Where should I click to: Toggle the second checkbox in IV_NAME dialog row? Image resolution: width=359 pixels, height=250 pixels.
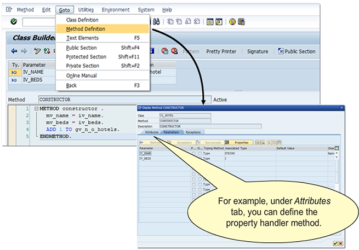pyautogui.click(x=200, y=154)
